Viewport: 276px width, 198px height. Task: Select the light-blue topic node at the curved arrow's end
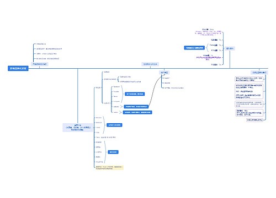pyautogui.click(x=164, y=73)
